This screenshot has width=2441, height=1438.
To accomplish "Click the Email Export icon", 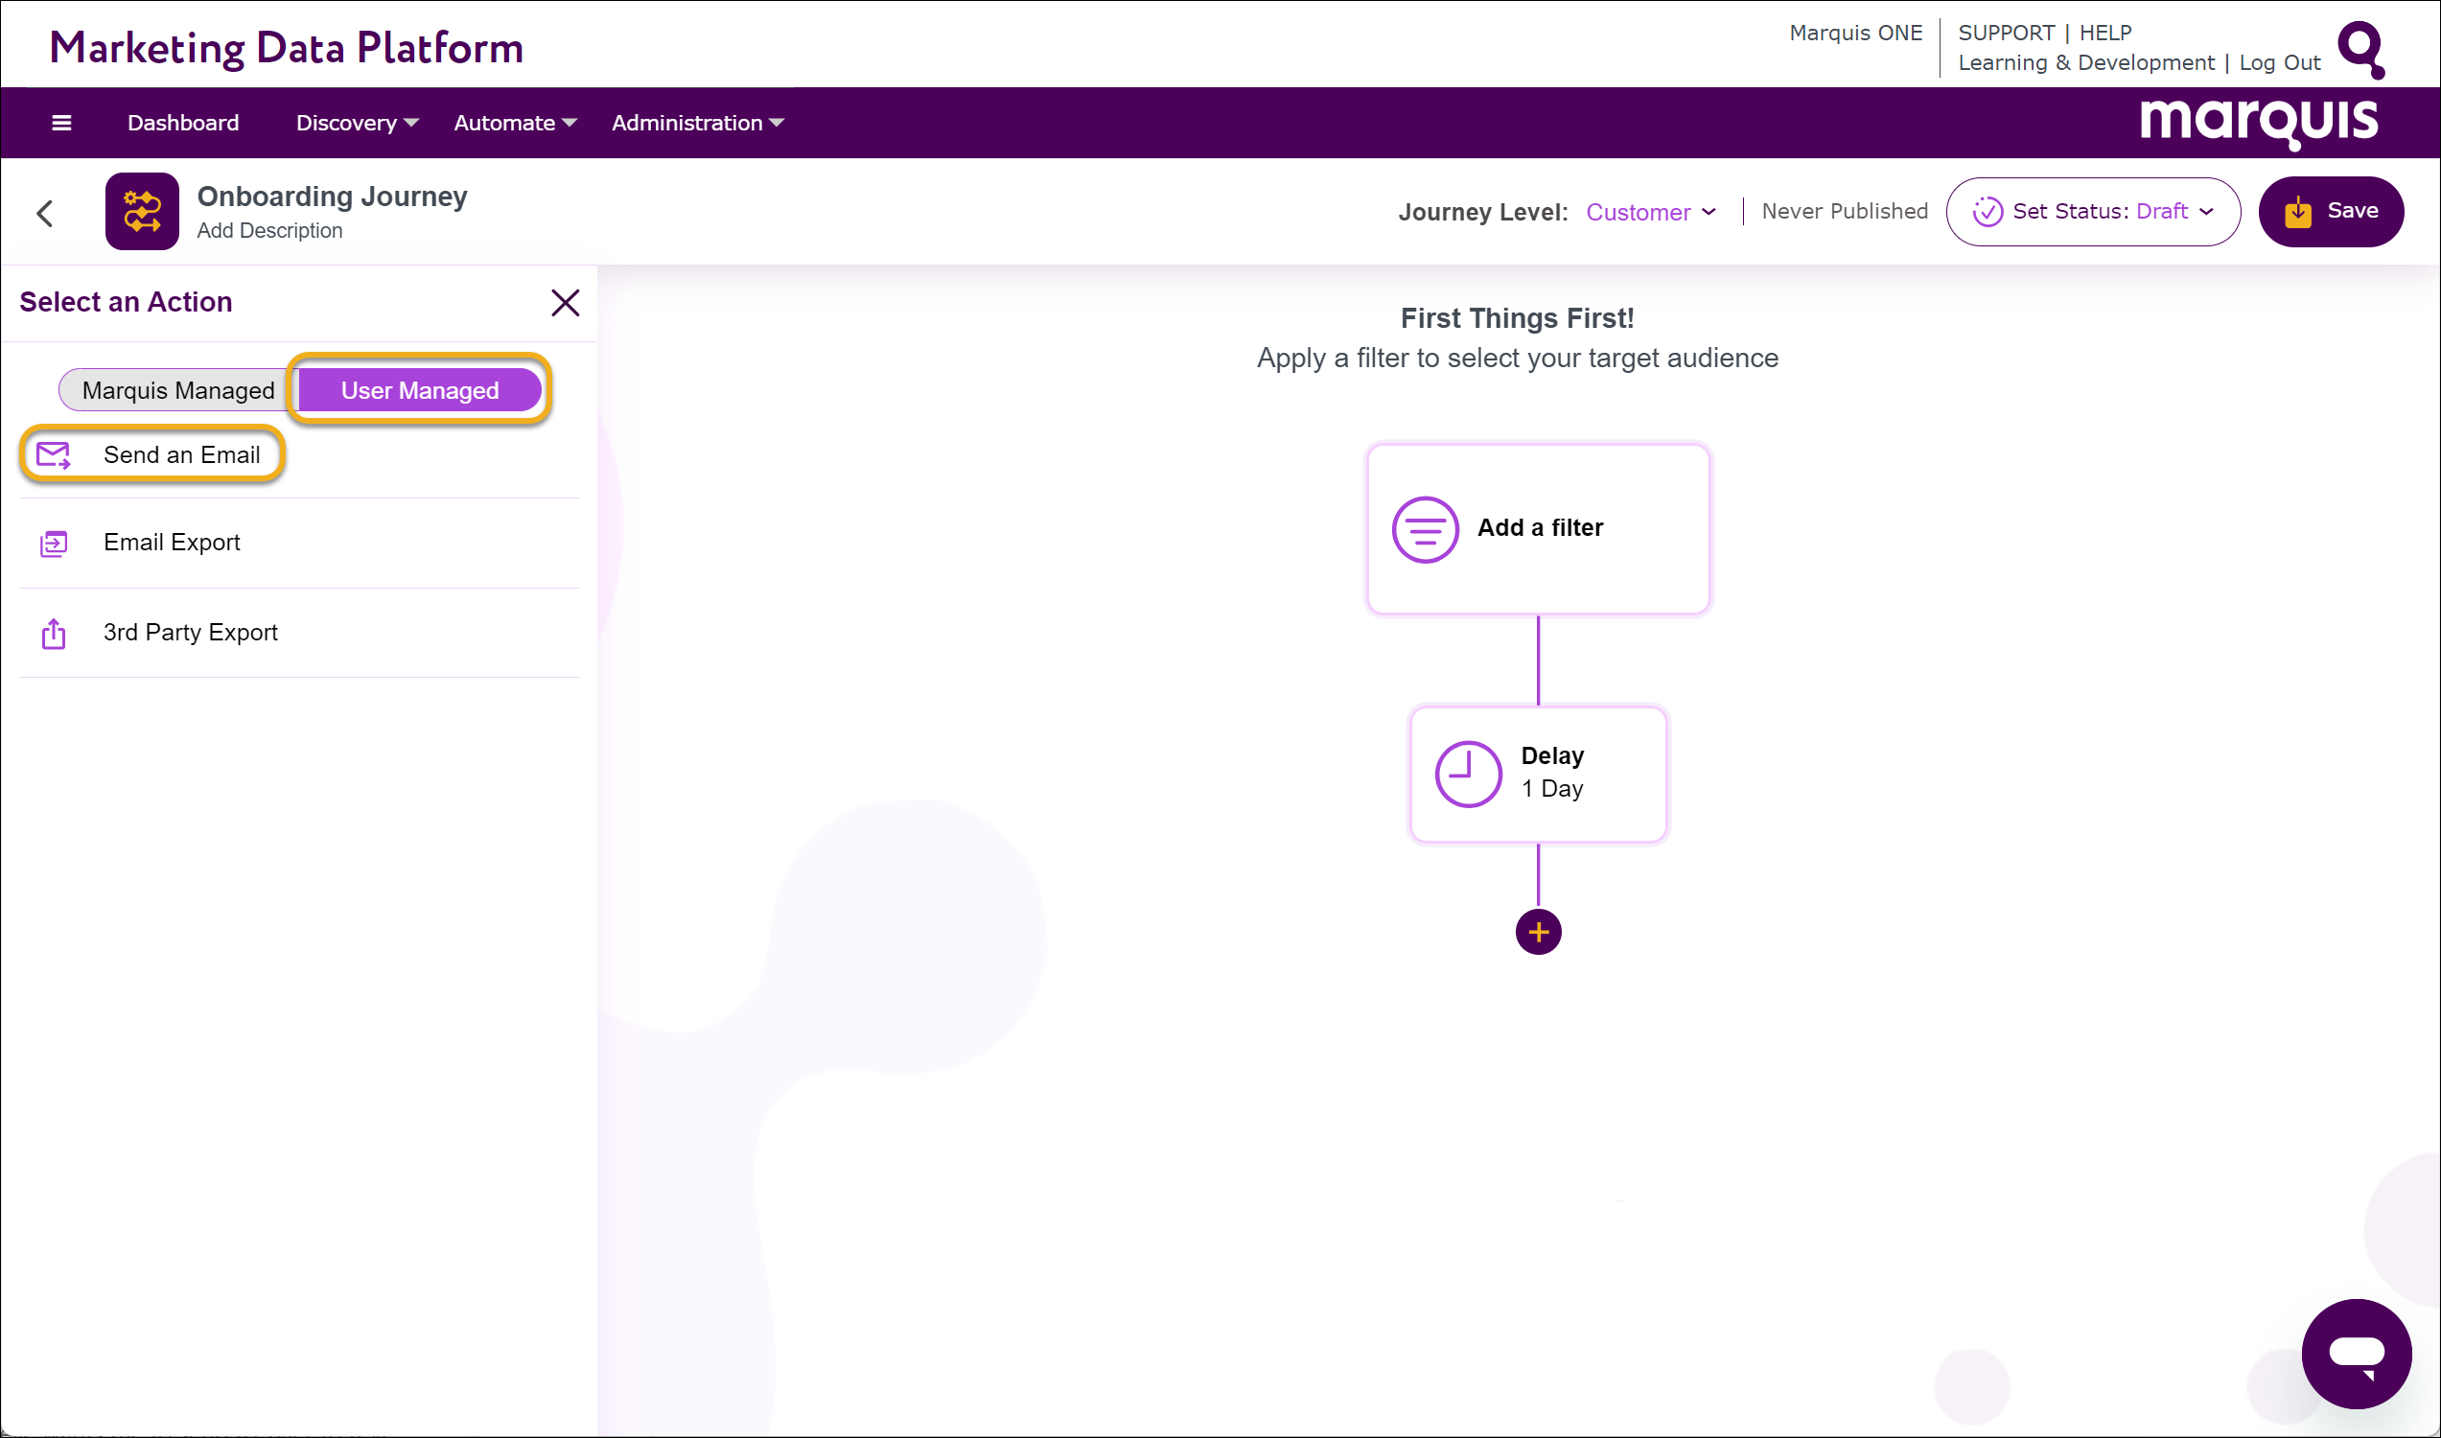I will point(54,544).
